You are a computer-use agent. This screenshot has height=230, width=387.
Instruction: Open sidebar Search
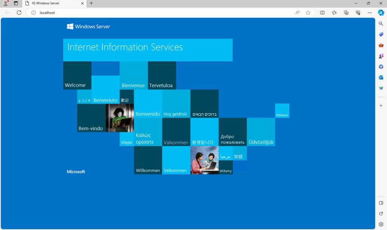(381, 23)
